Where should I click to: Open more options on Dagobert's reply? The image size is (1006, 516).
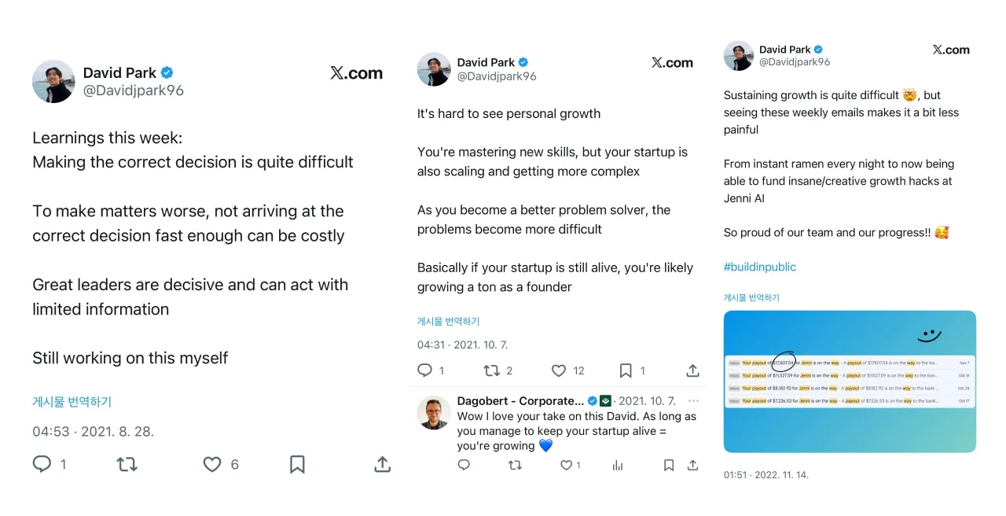[x=692, y=401]
